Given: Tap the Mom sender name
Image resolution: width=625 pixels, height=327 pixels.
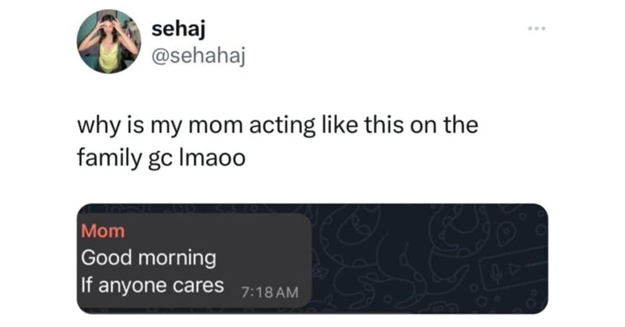Looking at the screenshot, I should [103, 231].
